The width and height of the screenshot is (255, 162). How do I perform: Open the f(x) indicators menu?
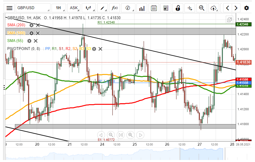coord(115,8)
